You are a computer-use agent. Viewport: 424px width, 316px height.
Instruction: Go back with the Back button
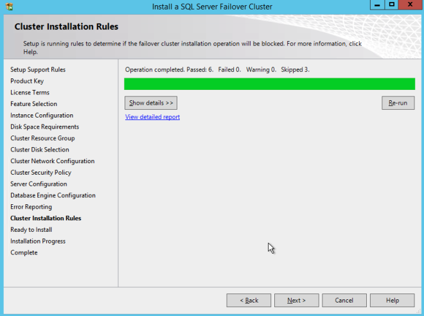coord(249,301)
